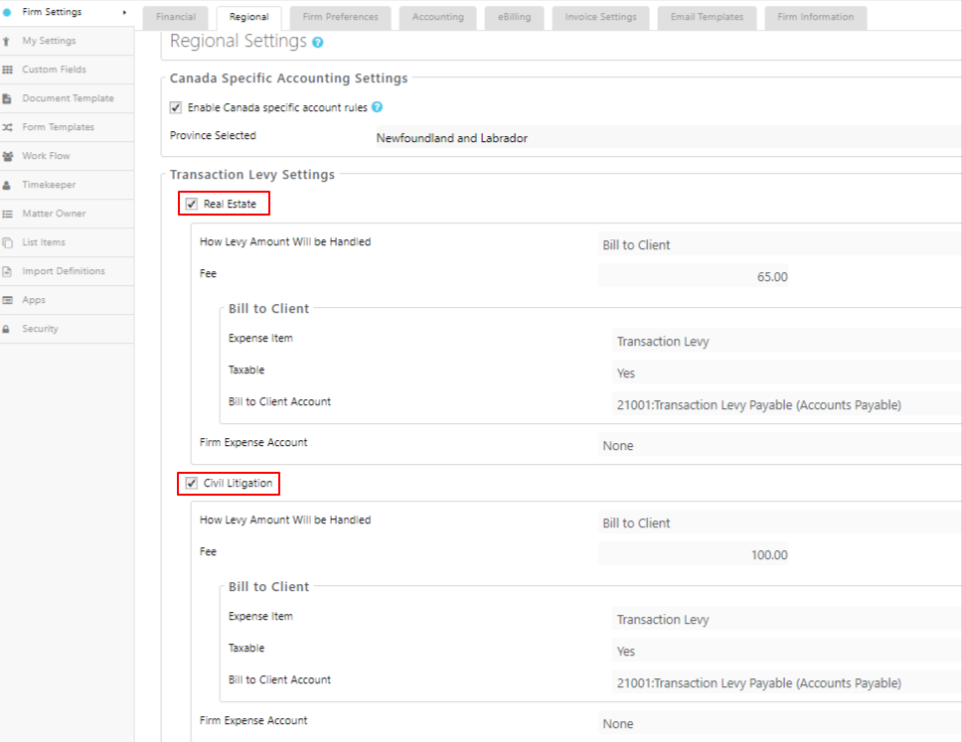Uncheck the Civil Litigation levy checkbox

tap(192, 483)
